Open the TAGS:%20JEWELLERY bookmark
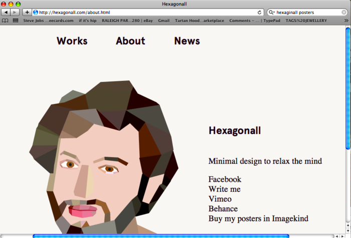The image size is (351, 238). 306,21
